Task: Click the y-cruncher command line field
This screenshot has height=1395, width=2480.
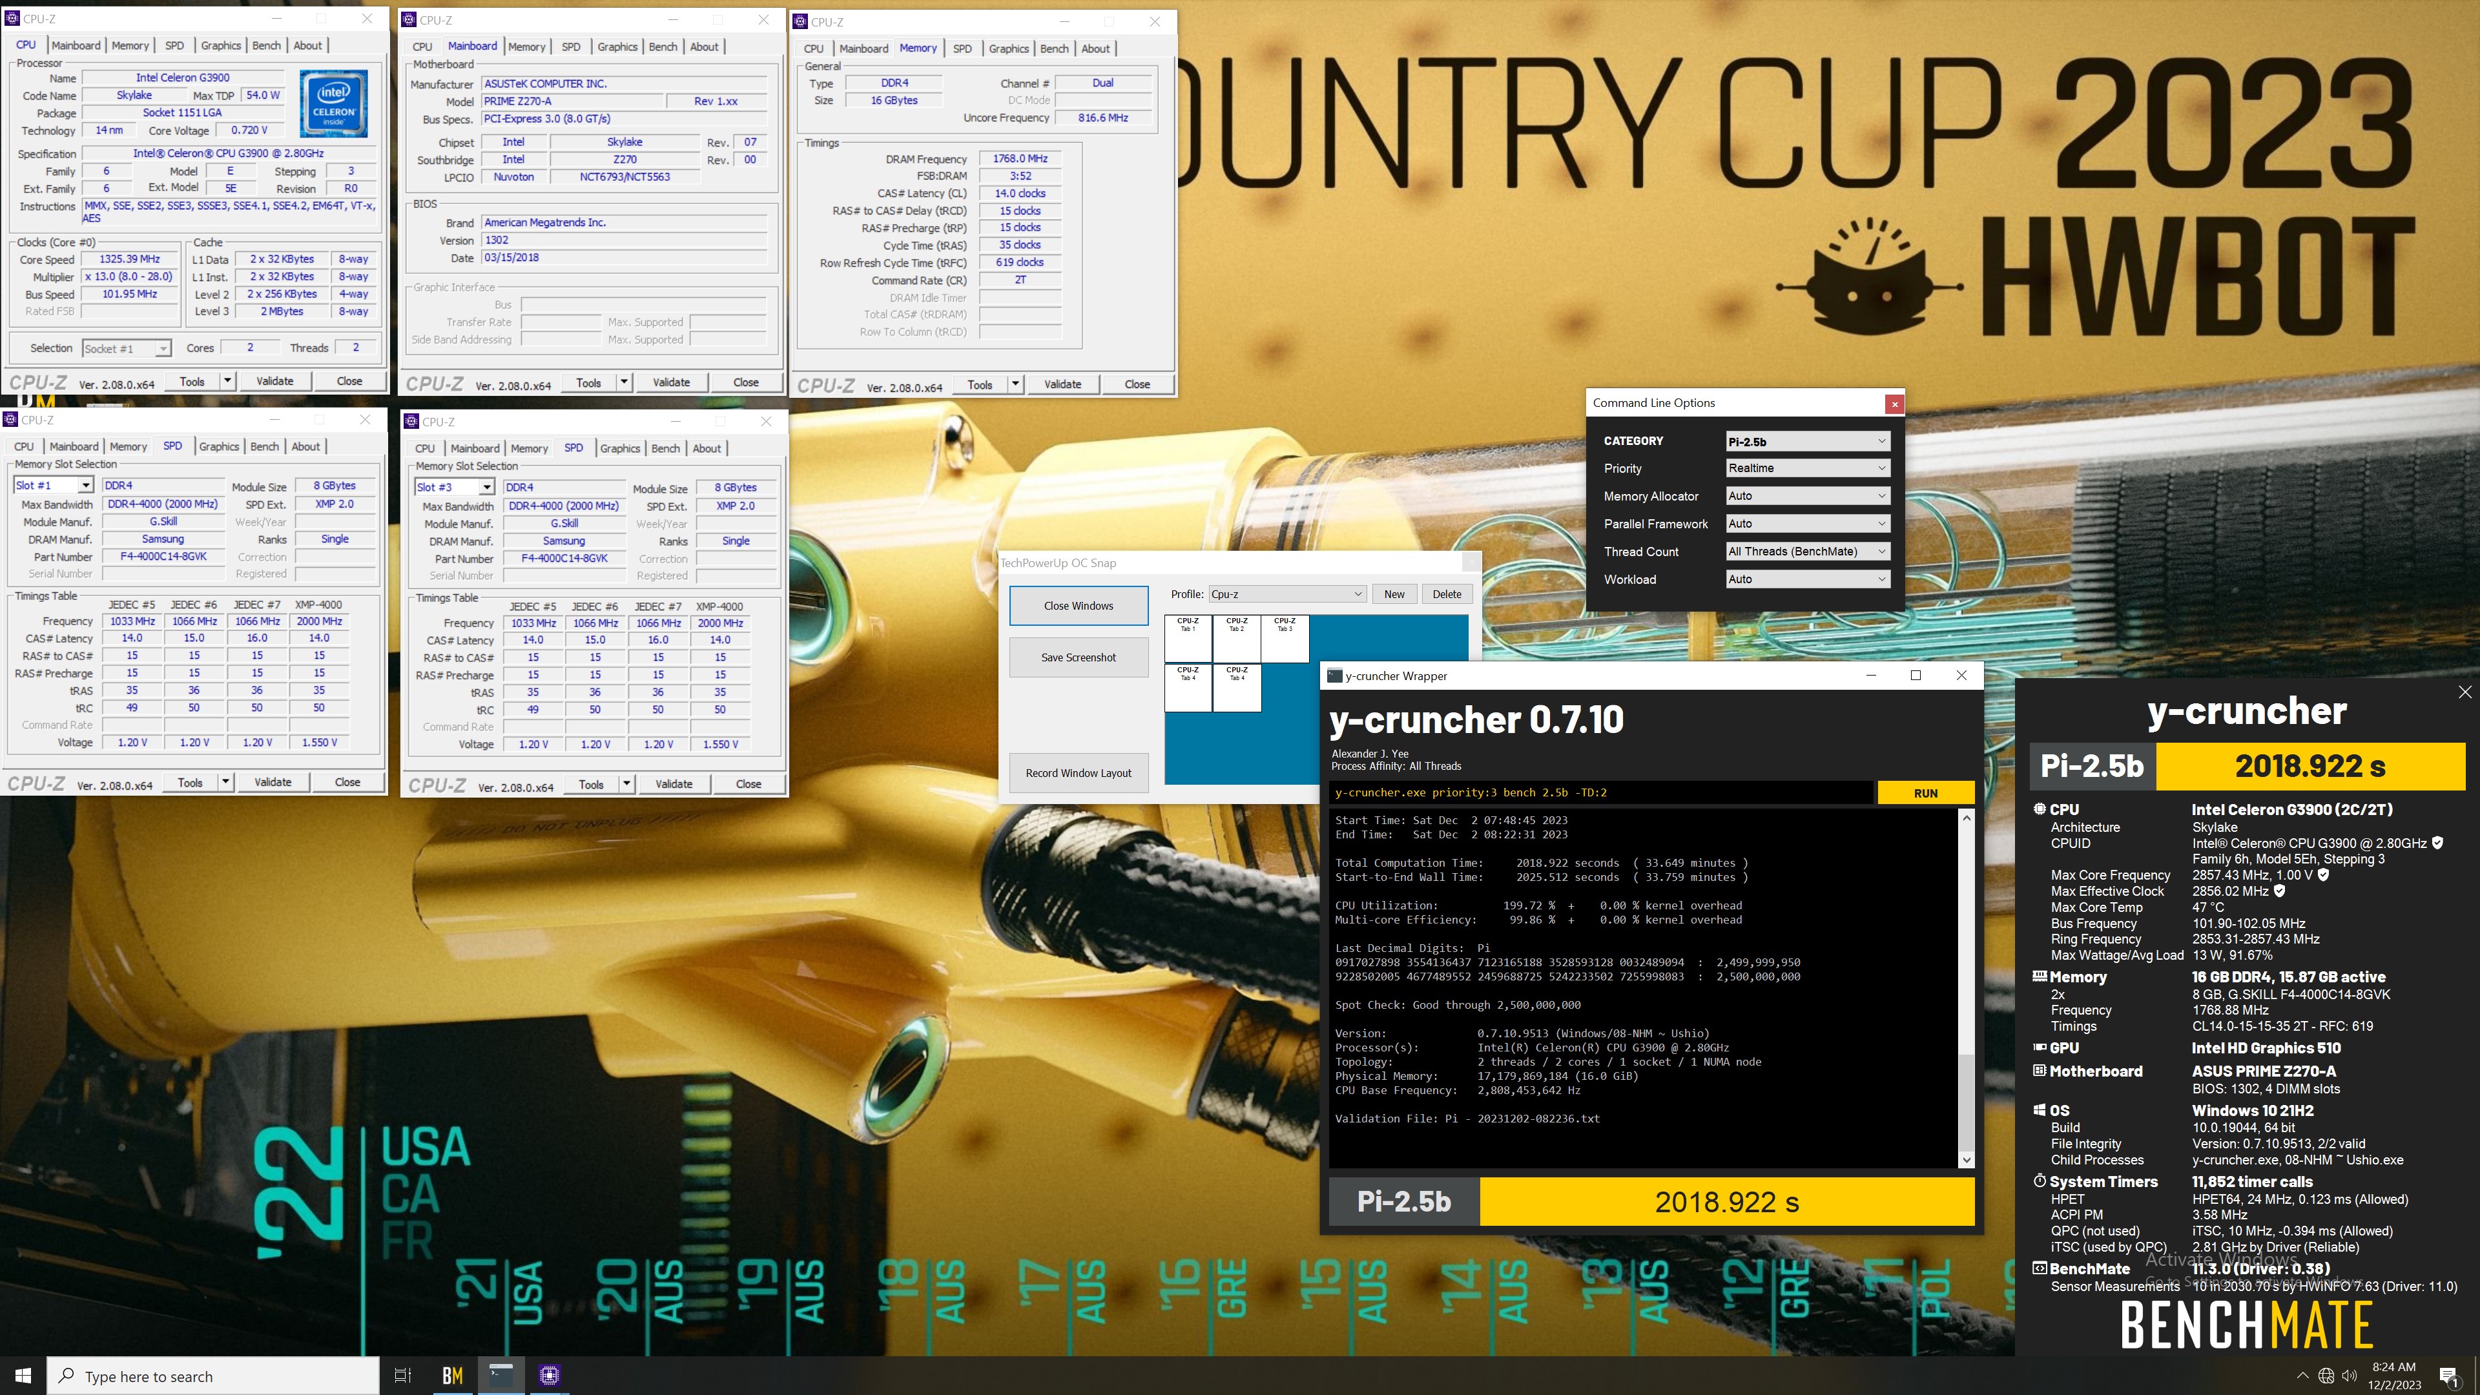Action: coord(1601,793)
